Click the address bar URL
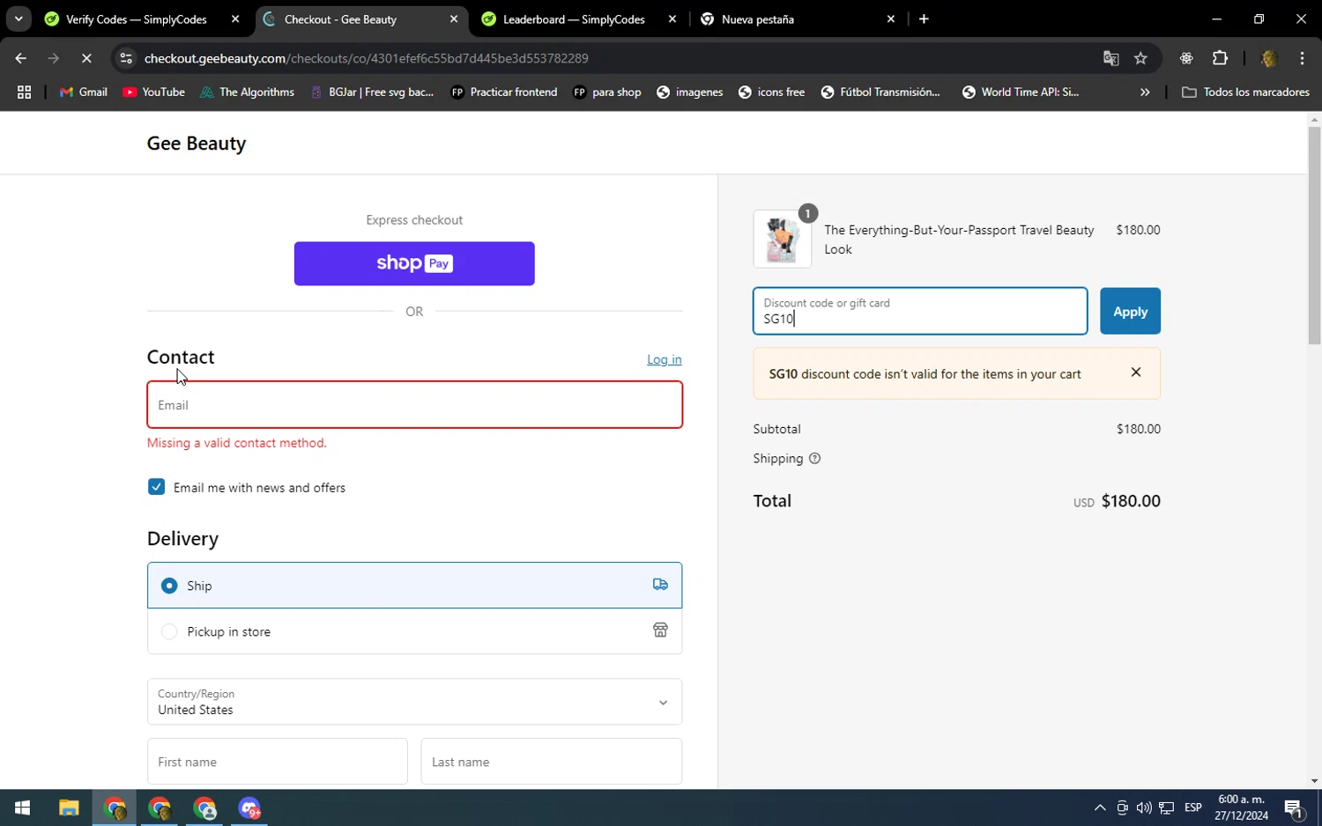Screen dimensions: 1322x826 pyautogui.click(x=367, y=58)
